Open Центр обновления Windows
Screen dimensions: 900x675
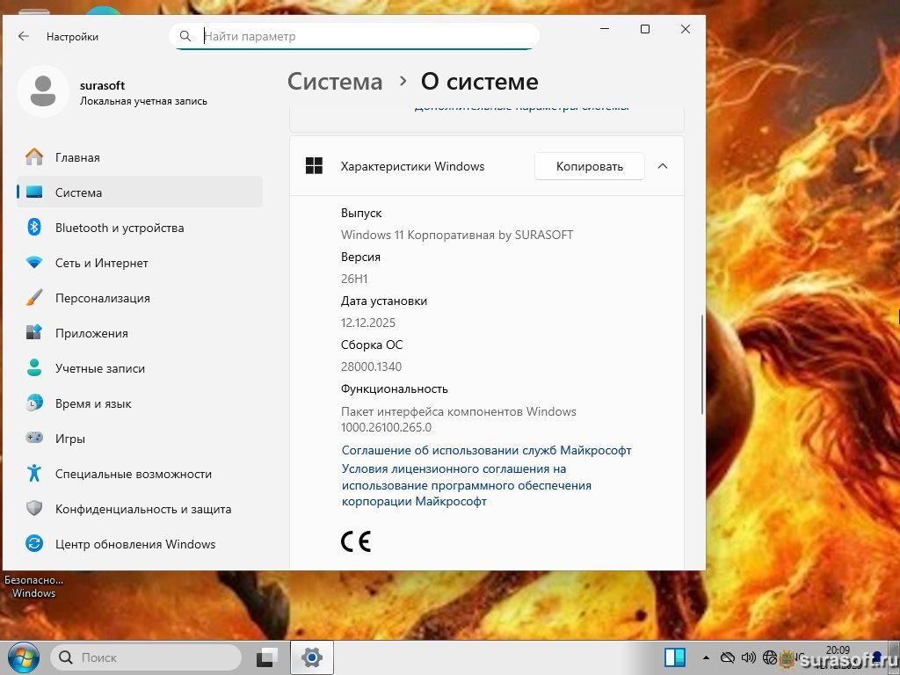[134, 544]
